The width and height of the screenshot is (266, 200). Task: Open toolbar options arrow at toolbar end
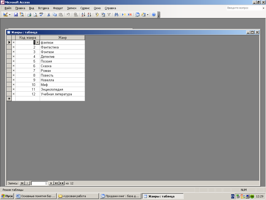pos(159,15)
